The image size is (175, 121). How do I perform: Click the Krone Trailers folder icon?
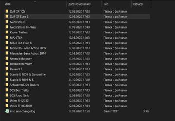7,32
